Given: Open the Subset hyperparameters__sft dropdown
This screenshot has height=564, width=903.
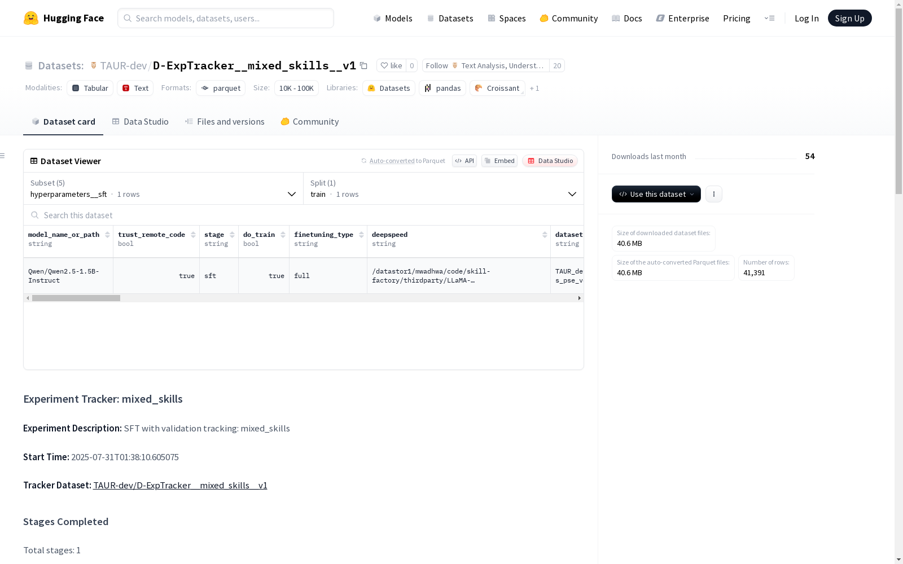Looking at the screenshot, I should point(164,188).
